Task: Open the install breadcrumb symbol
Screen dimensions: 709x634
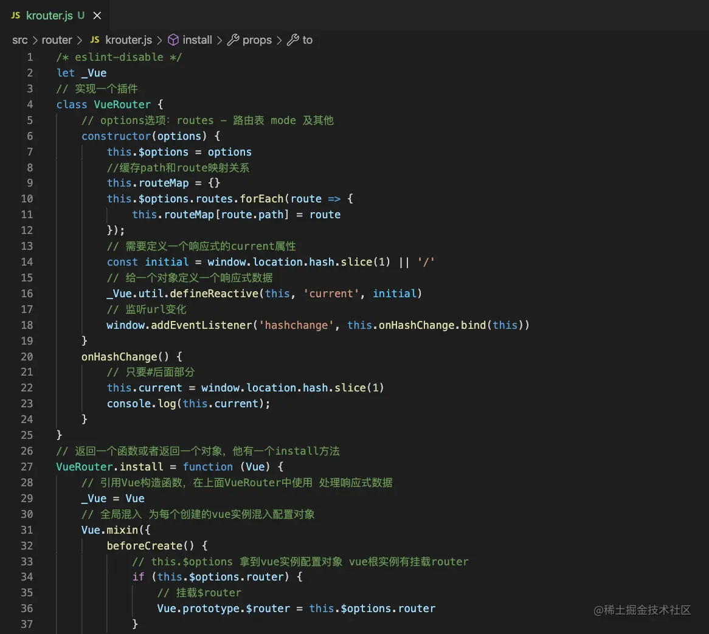Action: 197,40
